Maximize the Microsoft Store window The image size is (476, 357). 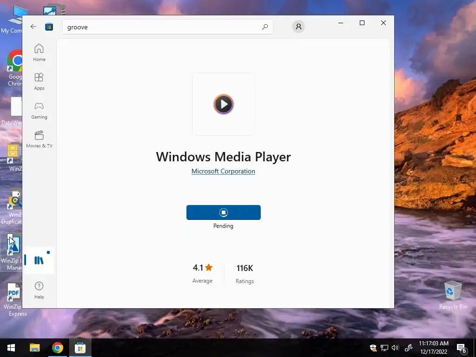[362, 23]
